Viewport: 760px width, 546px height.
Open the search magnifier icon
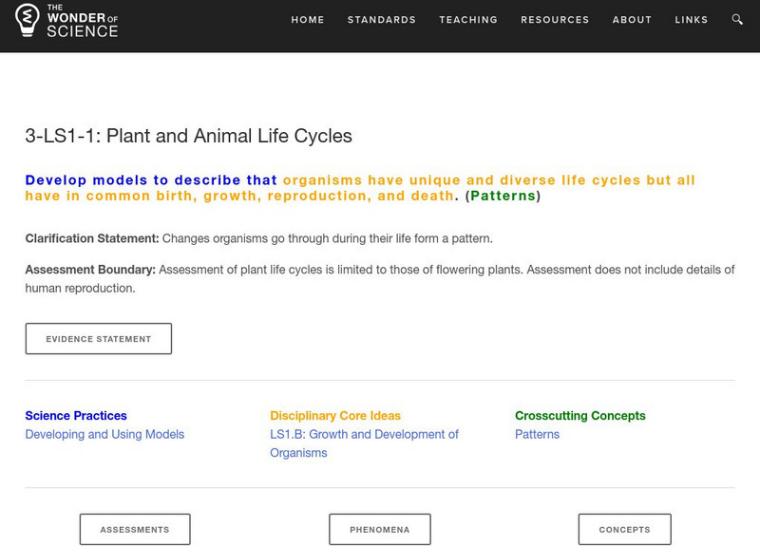pos(738,20)
